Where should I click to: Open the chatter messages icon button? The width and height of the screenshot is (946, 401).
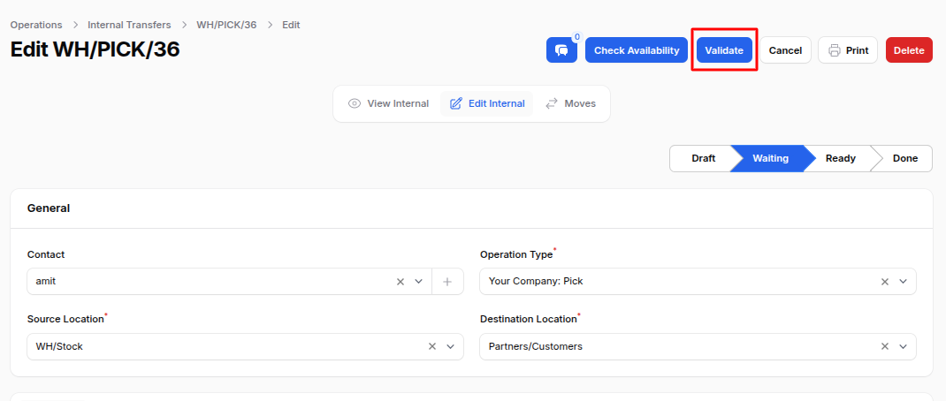click(561, 50)
